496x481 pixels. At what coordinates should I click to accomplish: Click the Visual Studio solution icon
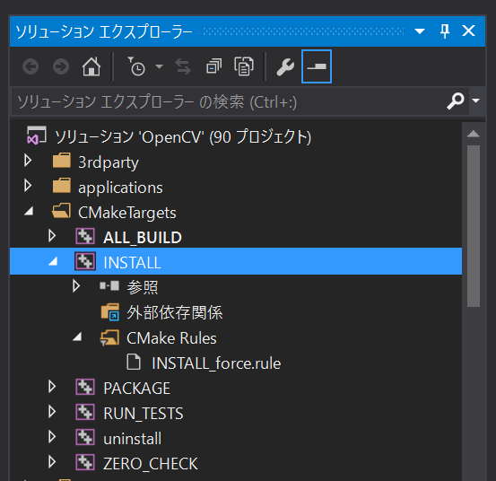[37, 136]
